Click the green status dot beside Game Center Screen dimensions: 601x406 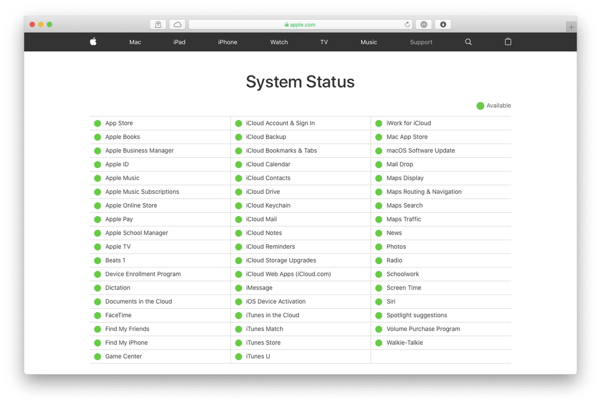pyautogui.click(x=97, y=357)
